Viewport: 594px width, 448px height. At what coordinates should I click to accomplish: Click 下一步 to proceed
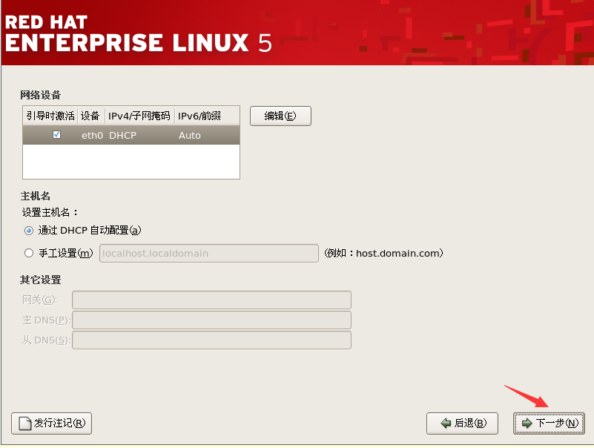coord(549,423)
